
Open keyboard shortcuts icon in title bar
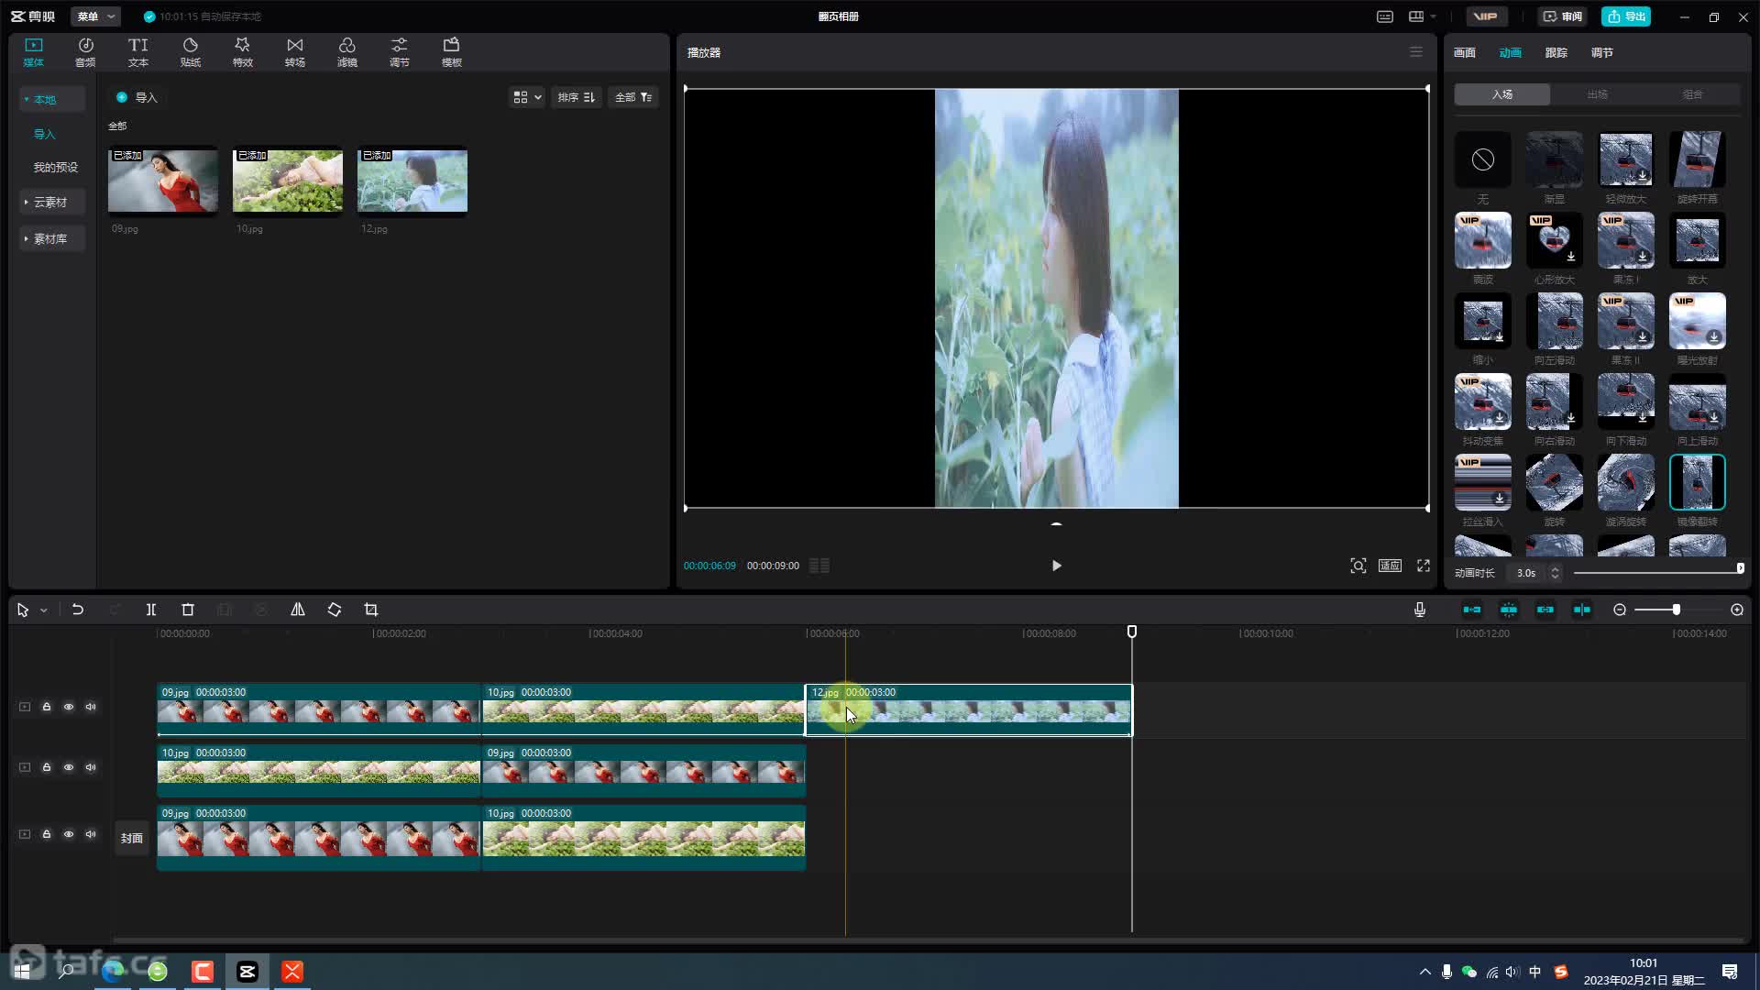tap(1385, 16)
